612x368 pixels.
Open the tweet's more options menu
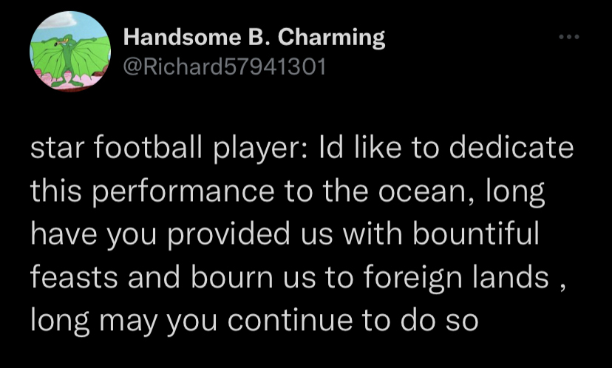tap(568, 36)
